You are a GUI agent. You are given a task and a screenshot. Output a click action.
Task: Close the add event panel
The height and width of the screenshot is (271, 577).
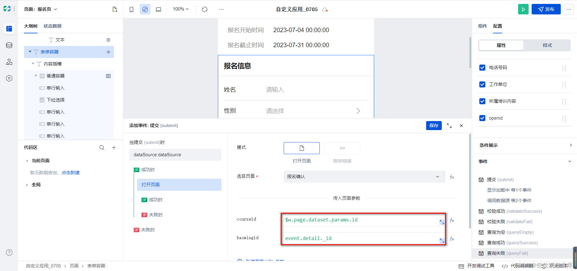click(x=461, y=126)
